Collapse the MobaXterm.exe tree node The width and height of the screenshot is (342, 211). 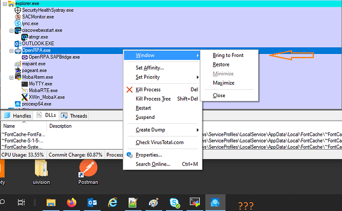(x=11, y=77)
